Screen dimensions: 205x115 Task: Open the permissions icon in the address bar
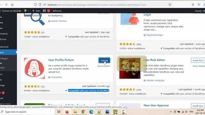[x=45, y=5]
